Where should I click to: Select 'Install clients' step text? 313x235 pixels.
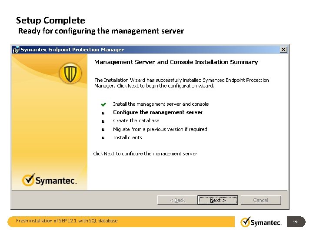pyautogui.click(x=127, y=138)
